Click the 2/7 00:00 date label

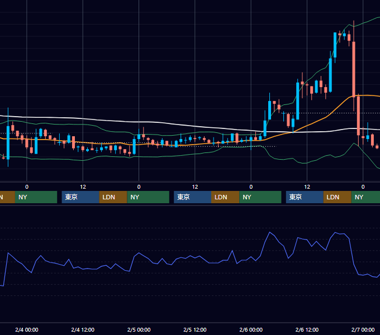[x=363, y=329]
